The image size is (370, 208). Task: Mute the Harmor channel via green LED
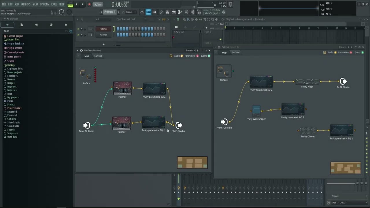click(78, 35)
